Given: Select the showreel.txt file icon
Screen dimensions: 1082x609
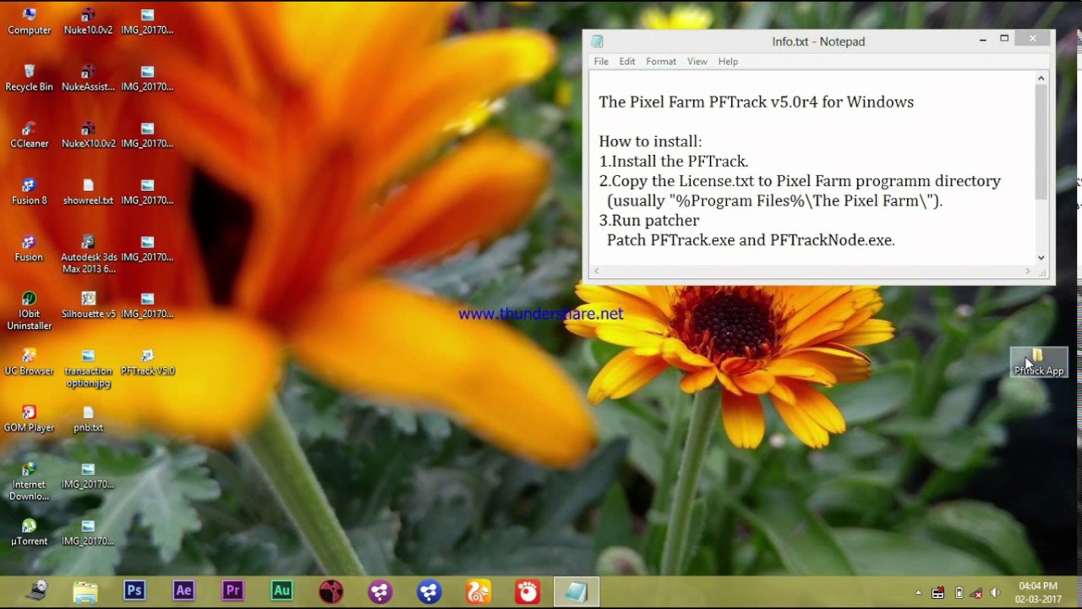Looking at the screenshot, I should [88, 192].
